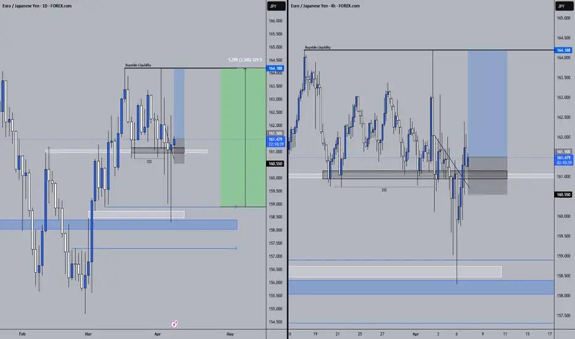Click date 21 on the 4h time axis
Image resolution: width=575 pixels, height=339 pixels.
(337, 334)
